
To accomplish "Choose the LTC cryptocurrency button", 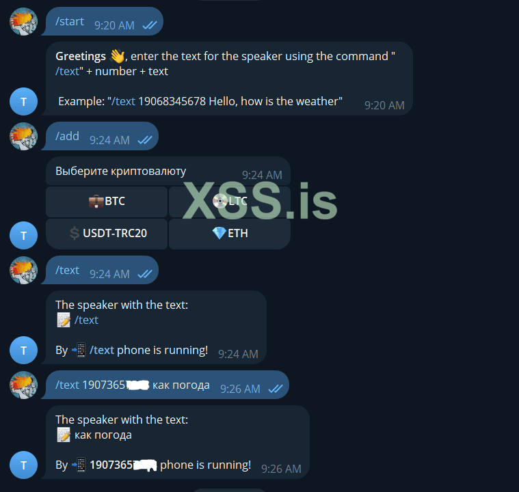I will point(230,202).
